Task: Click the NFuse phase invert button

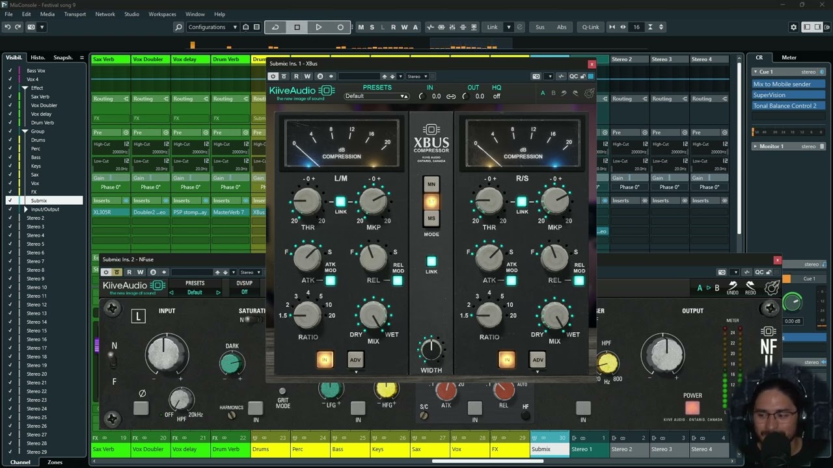Action: [141, 408]
